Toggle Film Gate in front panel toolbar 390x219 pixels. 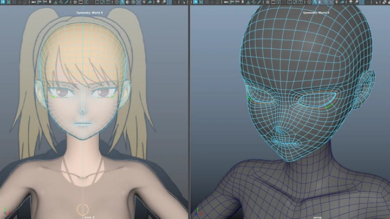click(x=81, y=2)
